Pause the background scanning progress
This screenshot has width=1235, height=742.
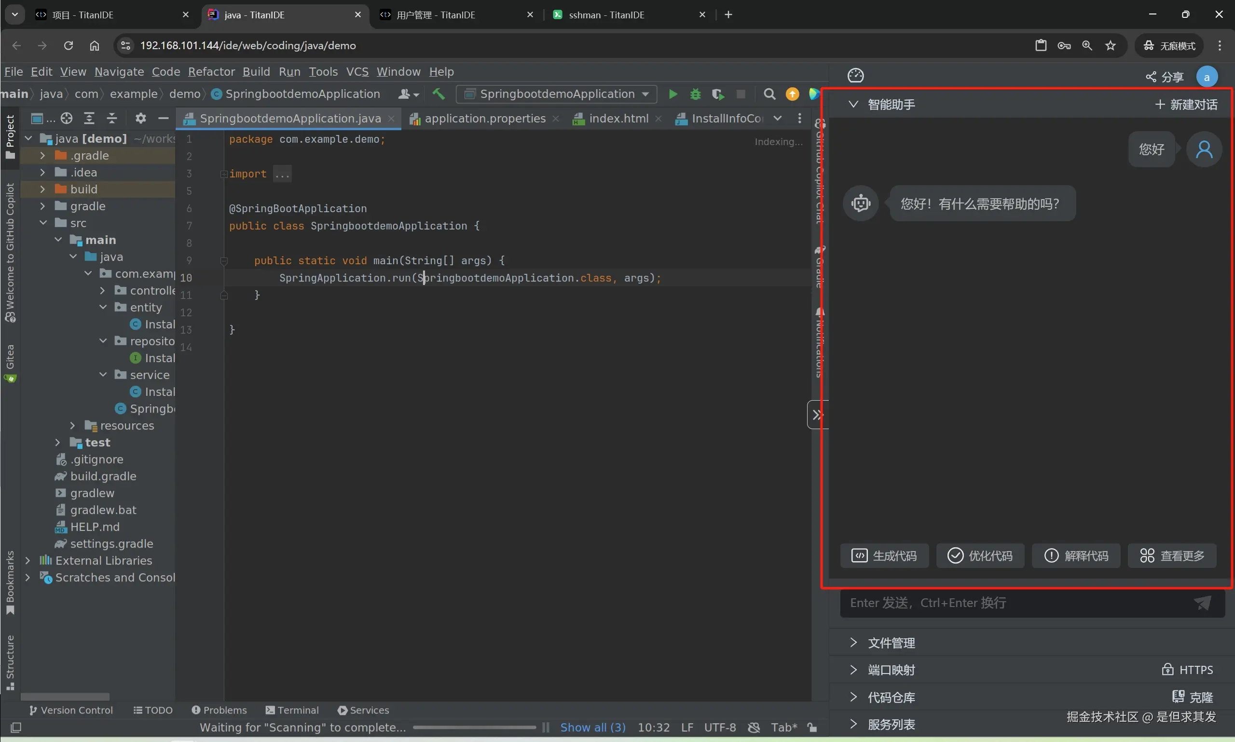tap(546, 728)
